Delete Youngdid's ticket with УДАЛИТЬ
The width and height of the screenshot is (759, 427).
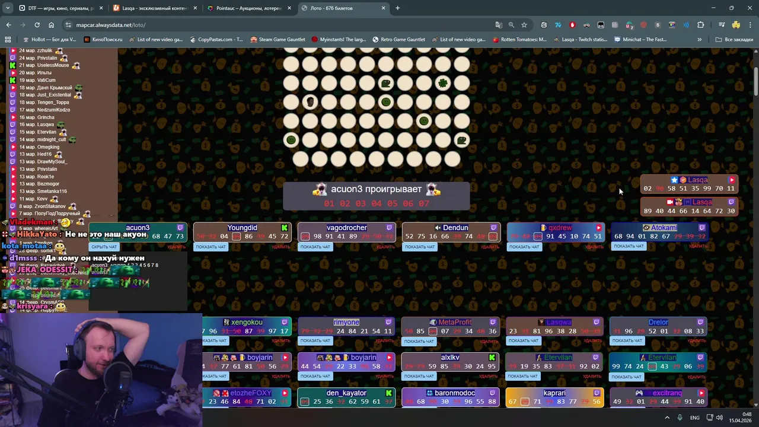coord(280,247)
